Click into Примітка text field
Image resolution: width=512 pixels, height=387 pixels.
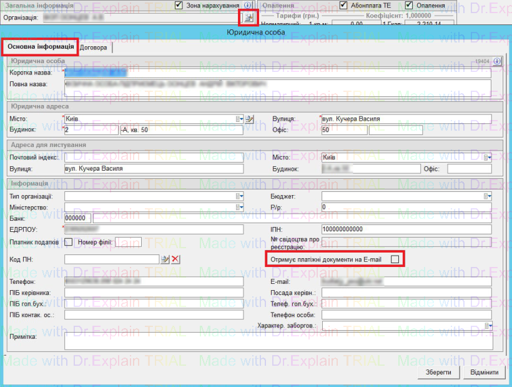pyautogui.click(x=278, y=341)
